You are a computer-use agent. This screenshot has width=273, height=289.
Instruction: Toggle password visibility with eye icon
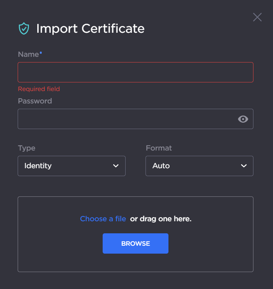click(243, 119)
